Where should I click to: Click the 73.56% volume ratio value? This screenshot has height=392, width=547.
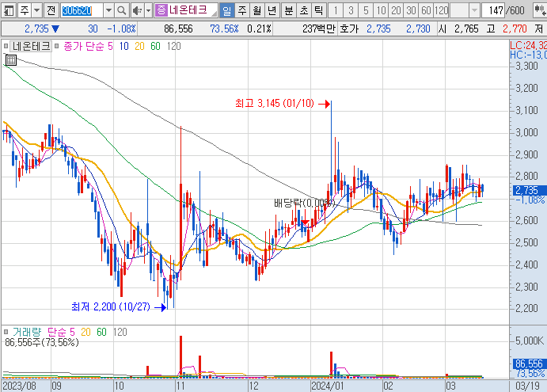224,29
